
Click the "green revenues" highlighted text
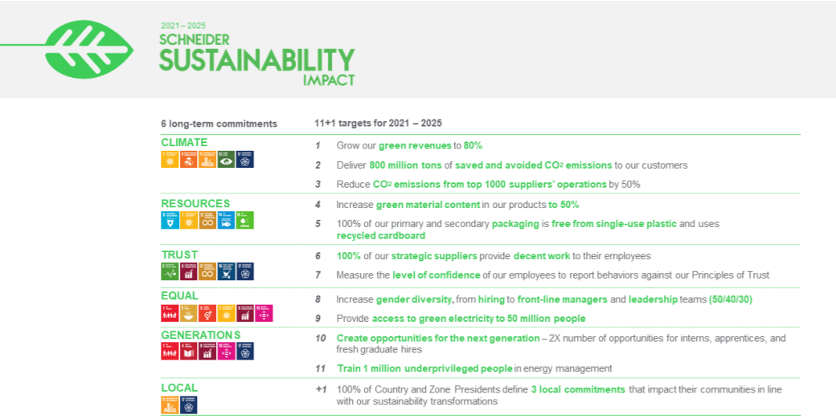402,145
